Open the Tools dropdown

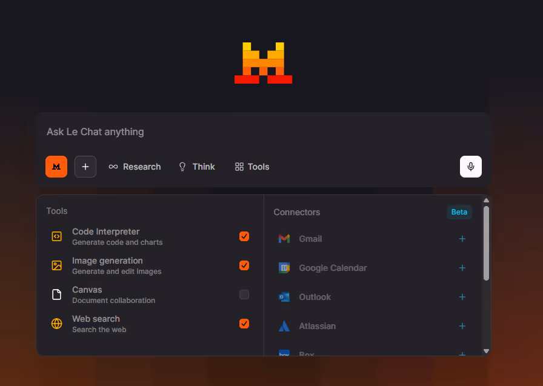pyautogui.click(x=252, y=166)
